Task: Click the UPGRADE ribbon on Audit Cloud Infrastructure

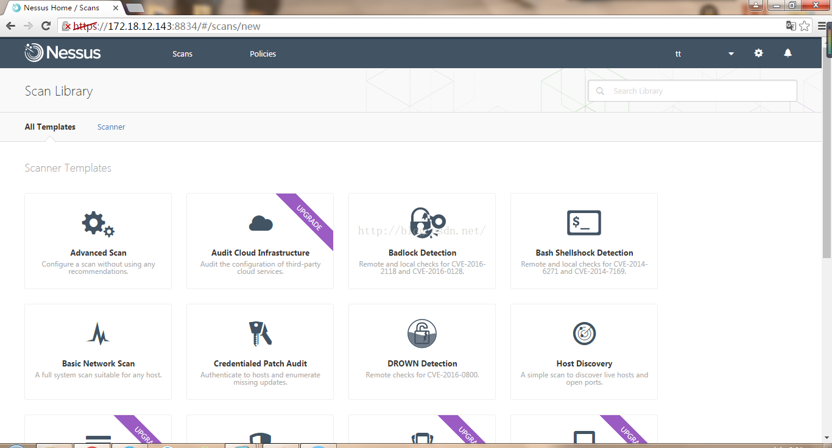Action: coord(309,217)
